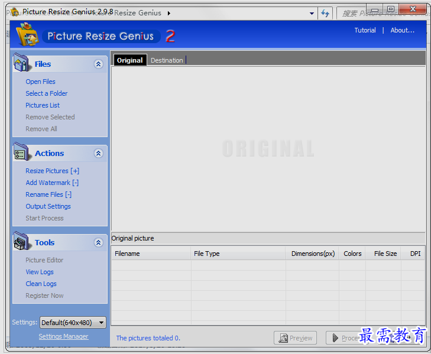
Task: Click the 'Original picture' label
Action: point(132,238)
